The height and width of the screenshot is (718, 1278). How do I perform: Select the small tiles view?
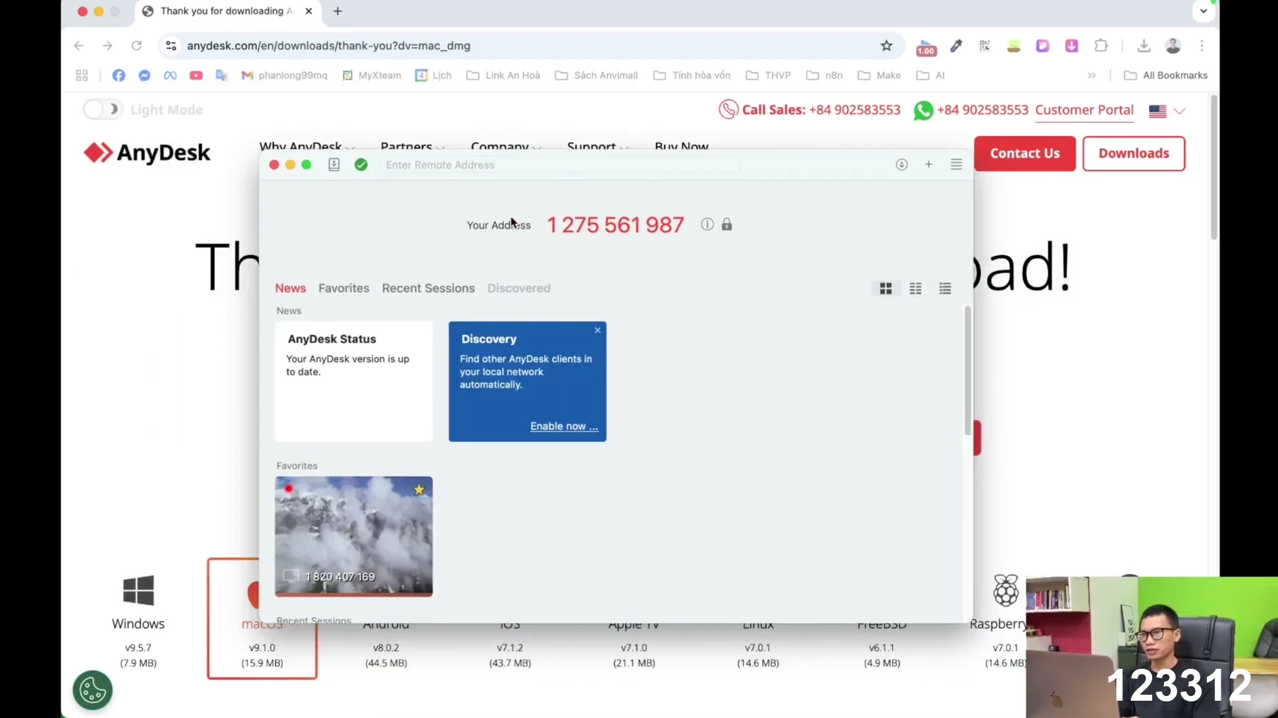point(916,289)
